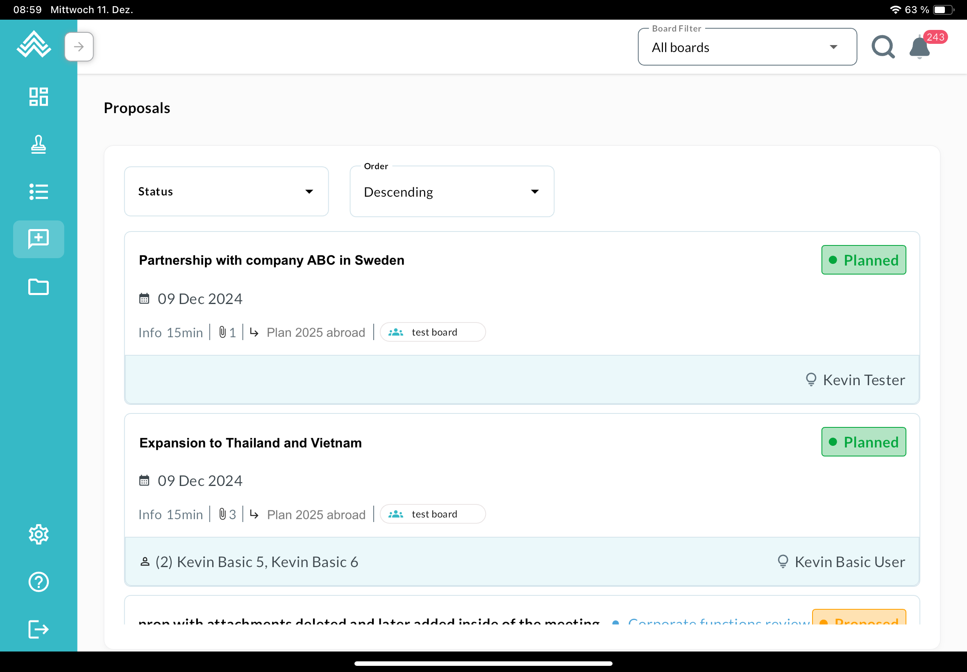Viewport: 967px width, 672px height.
Task: Open the Order Descending dropdown
Action: point(451,192)
